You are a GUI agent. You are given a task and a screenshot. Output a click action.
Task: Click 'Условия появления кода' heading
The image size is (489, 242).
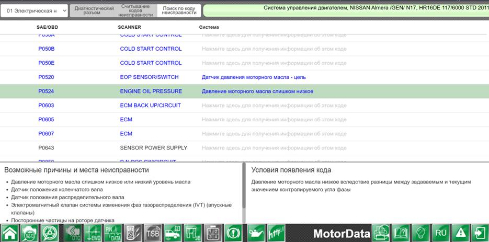291,170
